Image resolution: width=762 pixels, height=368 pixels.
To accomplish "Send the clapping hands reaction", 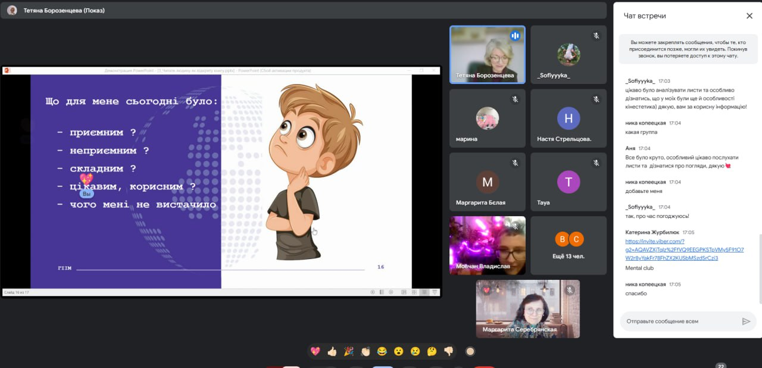I will pyautogui.click(x=366, y=351).
